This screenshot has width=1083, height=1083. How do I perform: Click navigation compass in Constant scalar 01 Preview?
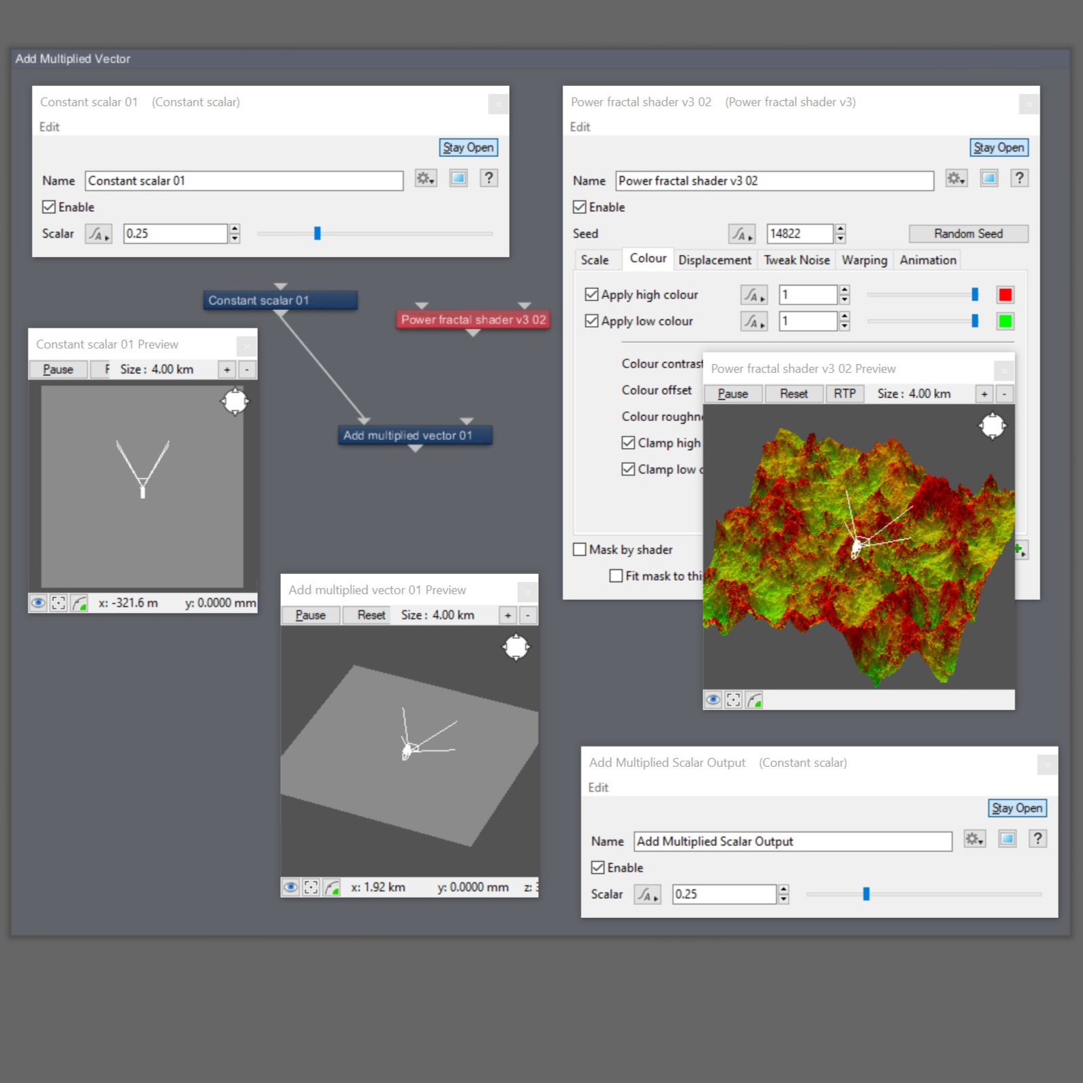(x=235, y=401)
